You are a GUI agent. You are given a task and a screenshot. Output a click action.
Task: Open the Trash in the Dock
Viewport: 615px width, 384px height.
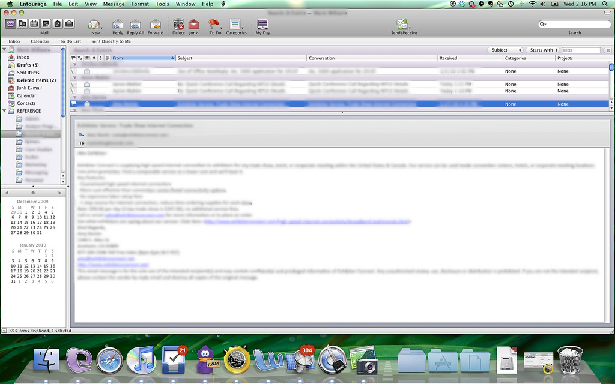point(570,360)
